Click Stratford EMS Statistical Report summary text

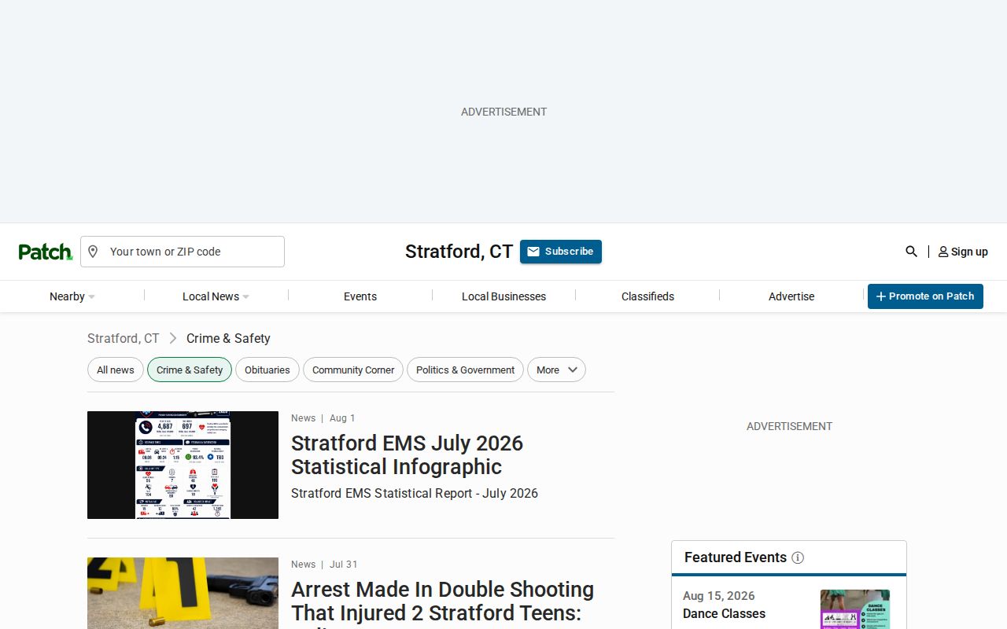tap(415, 493)
